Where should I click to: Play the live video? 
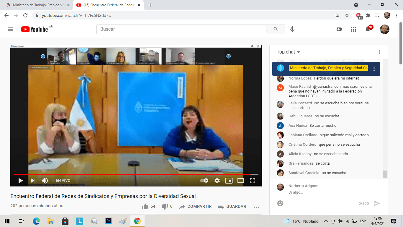pos(20,181)
